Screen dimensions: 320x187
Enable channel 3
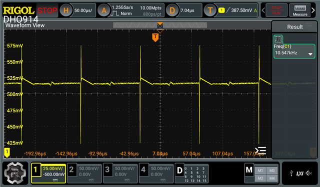pos(120,174)
